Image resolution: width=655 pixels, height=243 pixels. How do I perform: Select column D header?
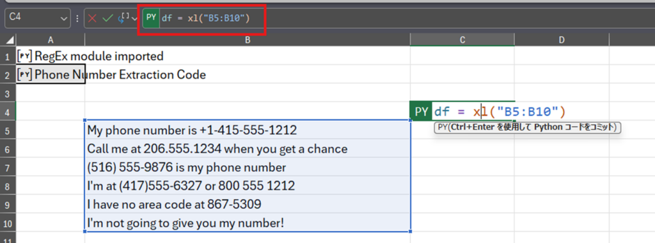(x=562, y=40)
